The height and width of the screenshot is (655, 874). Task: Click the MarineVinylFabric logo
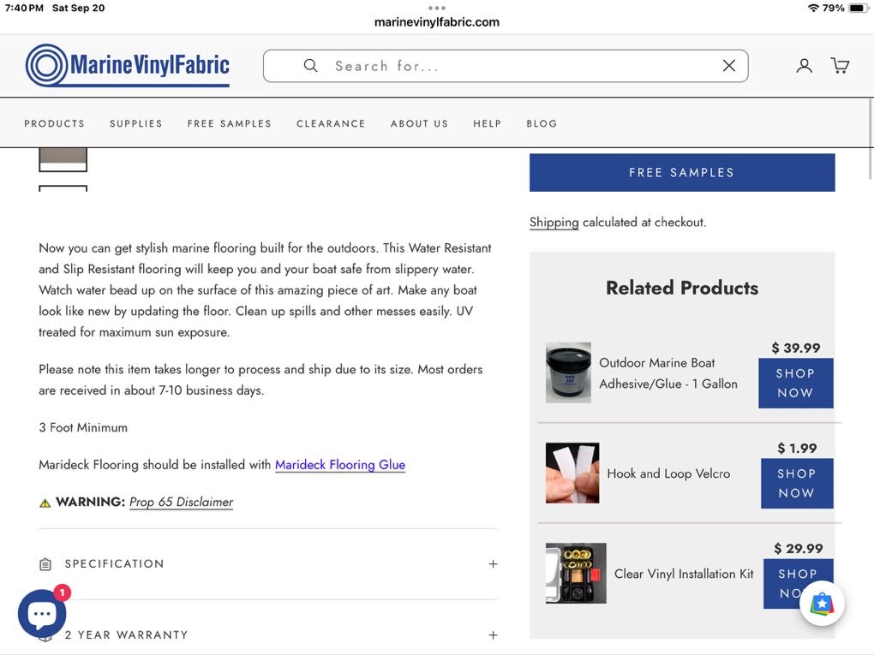(128, 66)
